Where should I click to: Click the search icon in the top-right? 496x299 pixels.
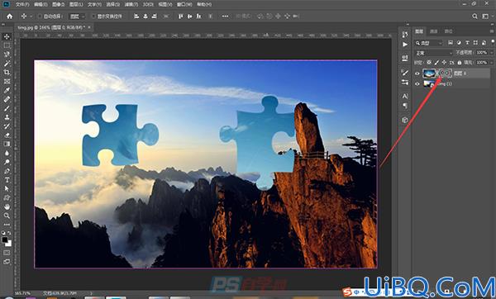tap(475, 17)
